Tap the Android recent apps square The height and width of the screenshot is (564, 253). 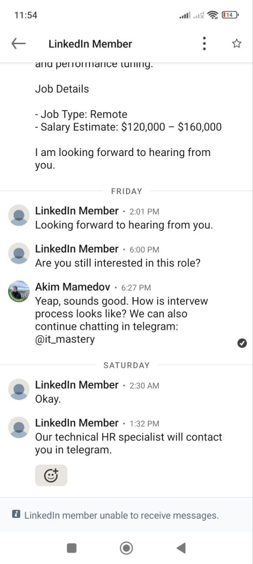72,548
